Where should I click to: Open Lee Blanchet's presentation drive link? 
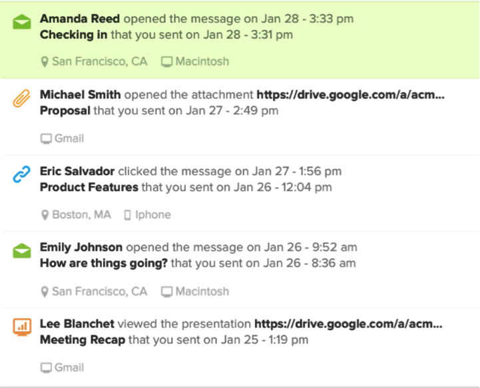tap(348, 324)
